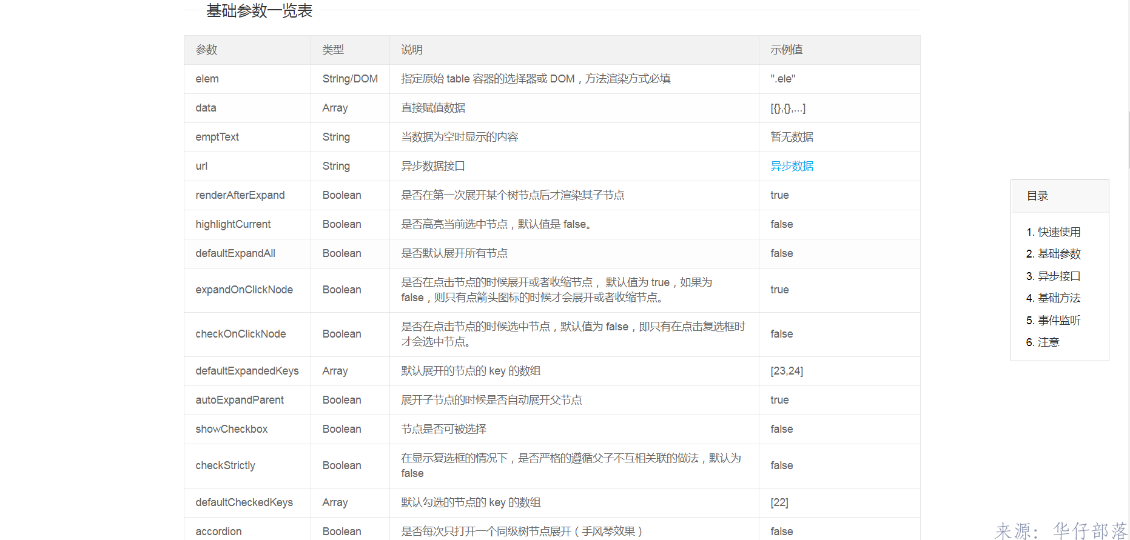Viewport: 1130px width, 540px height.
Task: Open the blue 异步数据 link in the url row
Action: point(792,166)
